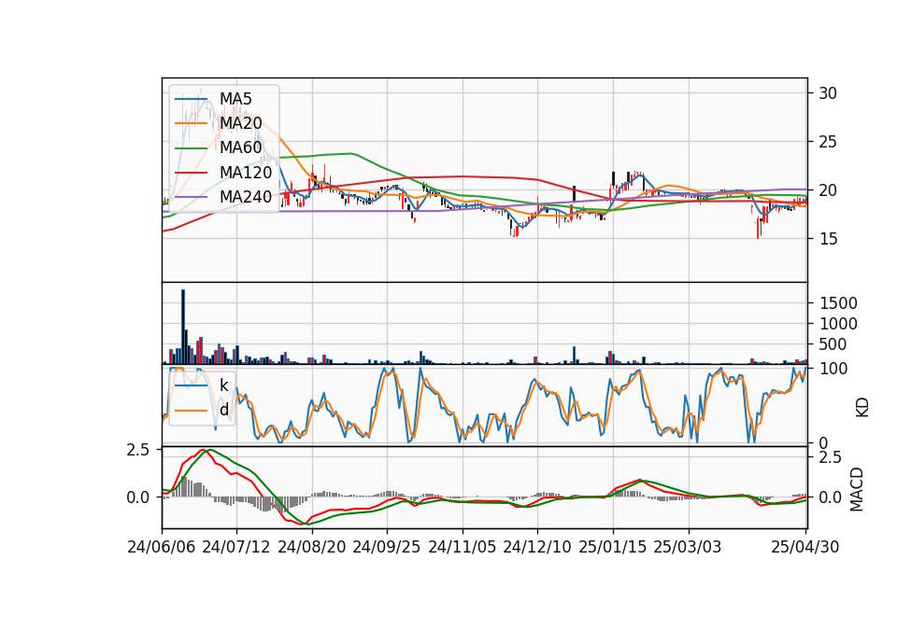Click the KD axis value 100

pyautogui.click(x=833, y=369)
